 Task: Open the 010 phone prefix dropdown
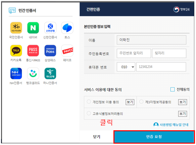(x=126, y=67)
